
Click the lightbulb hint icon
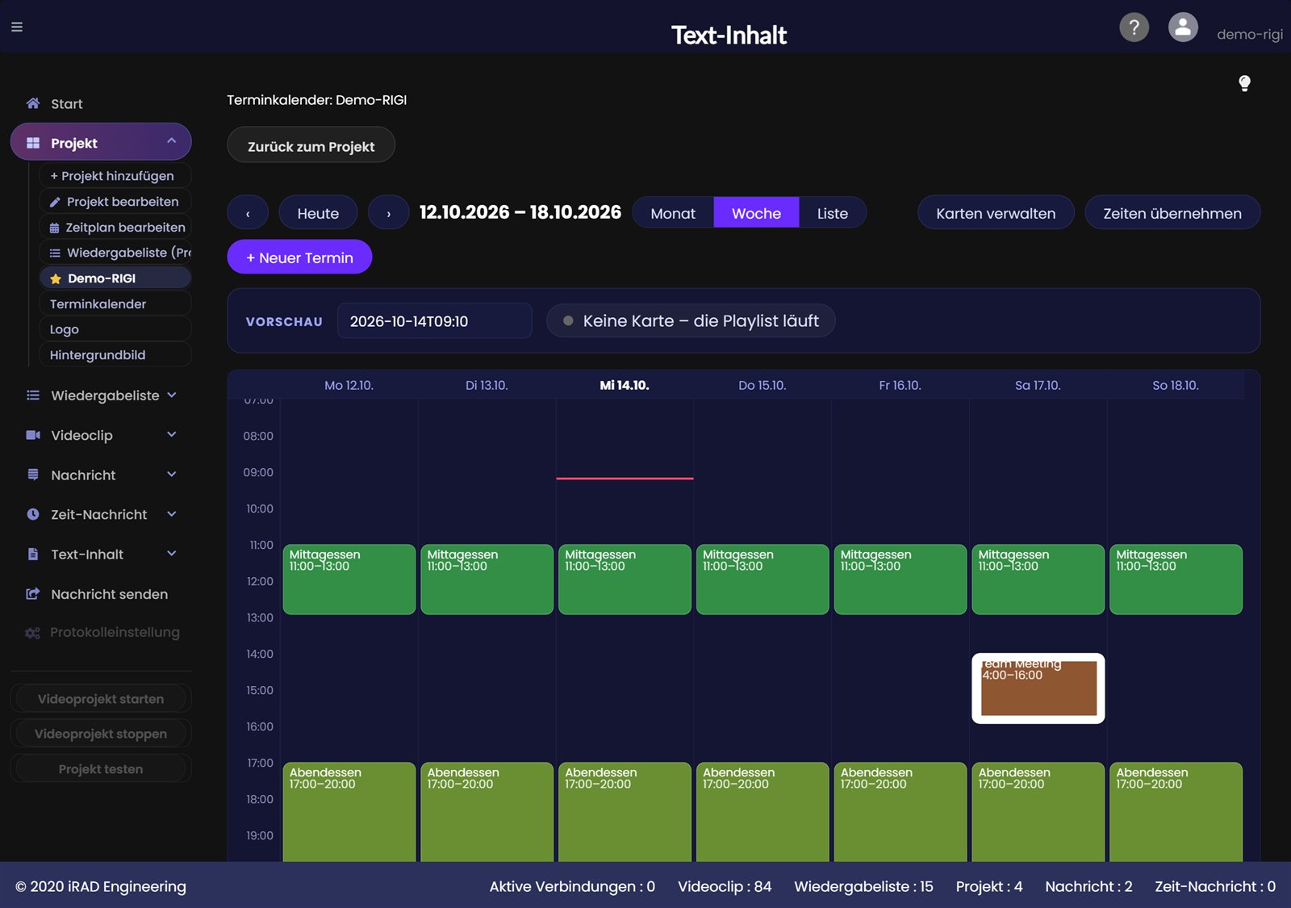(1244, 83)
